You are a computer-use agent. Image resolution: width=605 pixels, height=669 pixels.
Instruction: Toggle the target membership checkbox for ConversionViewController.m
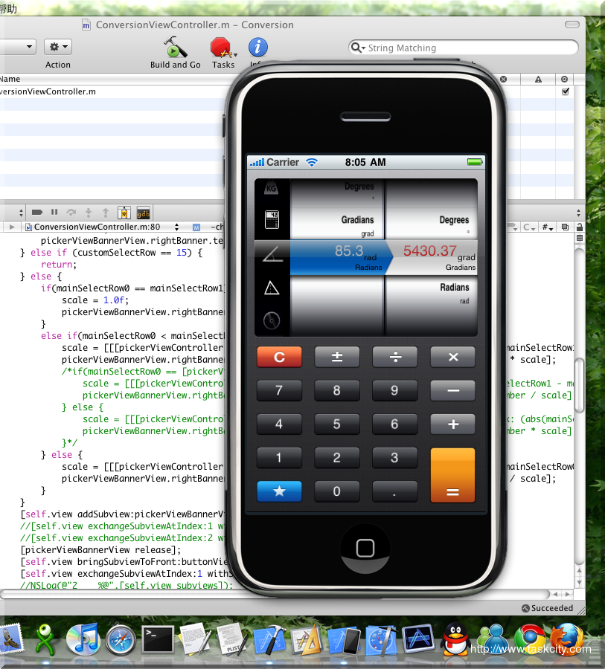coord(565,91)
